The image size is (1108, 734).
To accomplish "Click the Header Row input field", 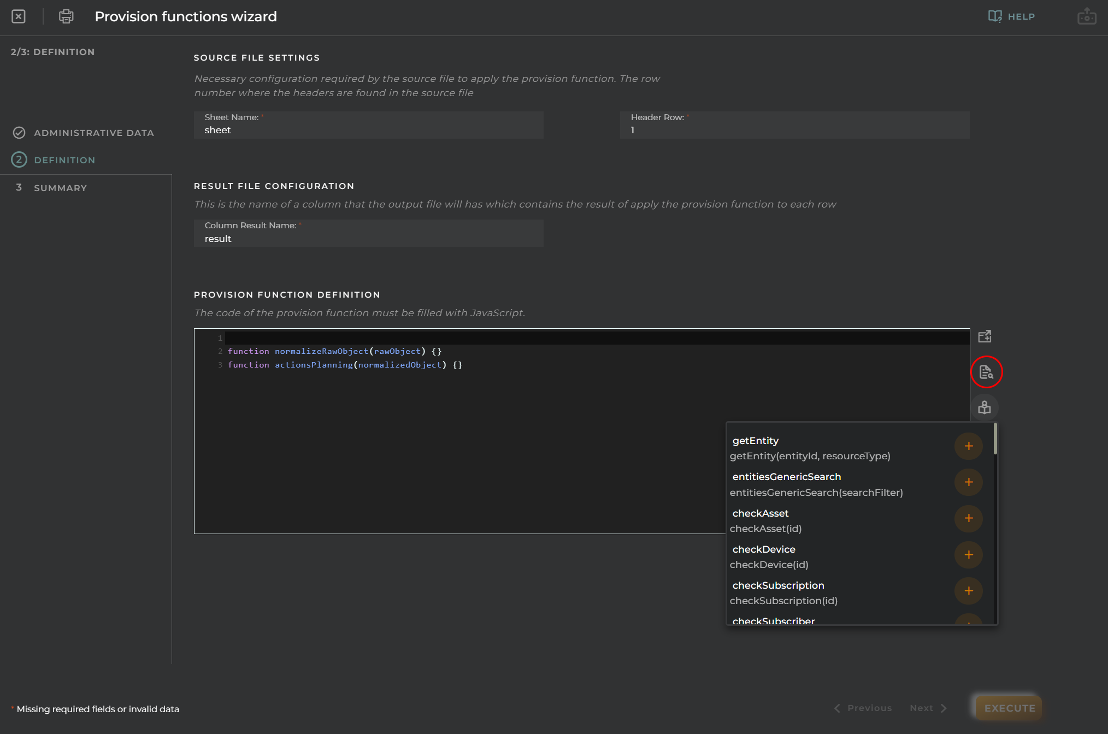I will (x=794, y=125).
